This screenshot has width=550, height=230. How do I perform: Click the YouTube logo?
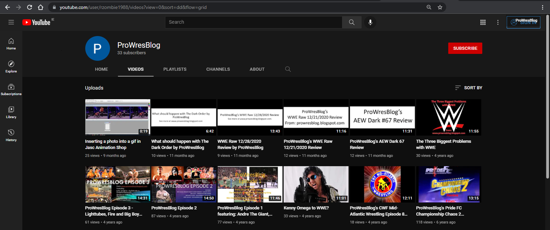point(36,22)
